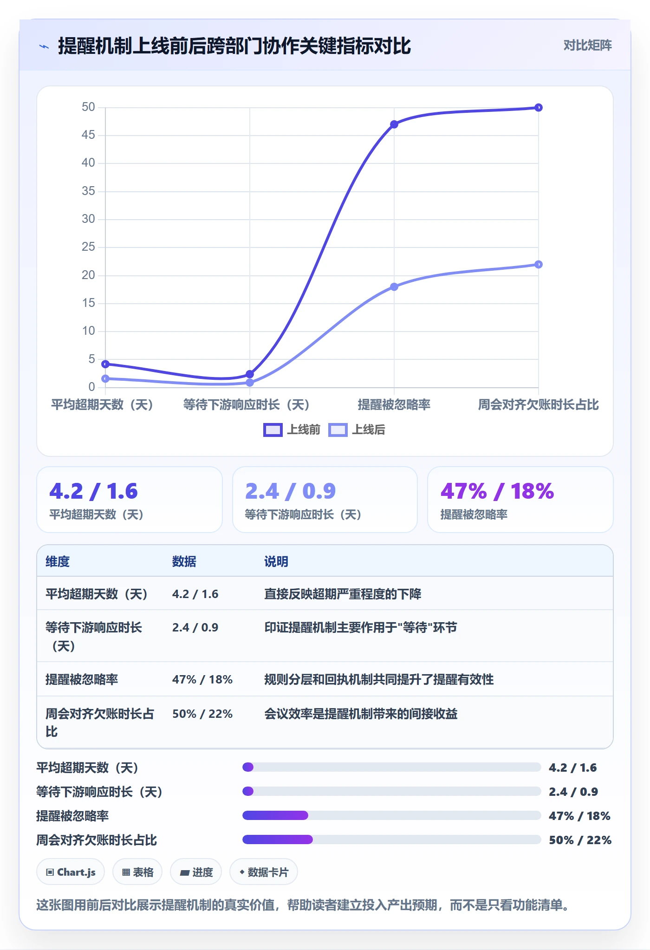The width and height of the screenshot is (650, 950).
Task: Click the 上线前 point for 等待下游响应时长
Action: click(250, 374)
